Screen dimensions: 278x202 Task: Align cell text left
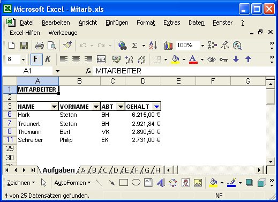click(x=64, y=59)
